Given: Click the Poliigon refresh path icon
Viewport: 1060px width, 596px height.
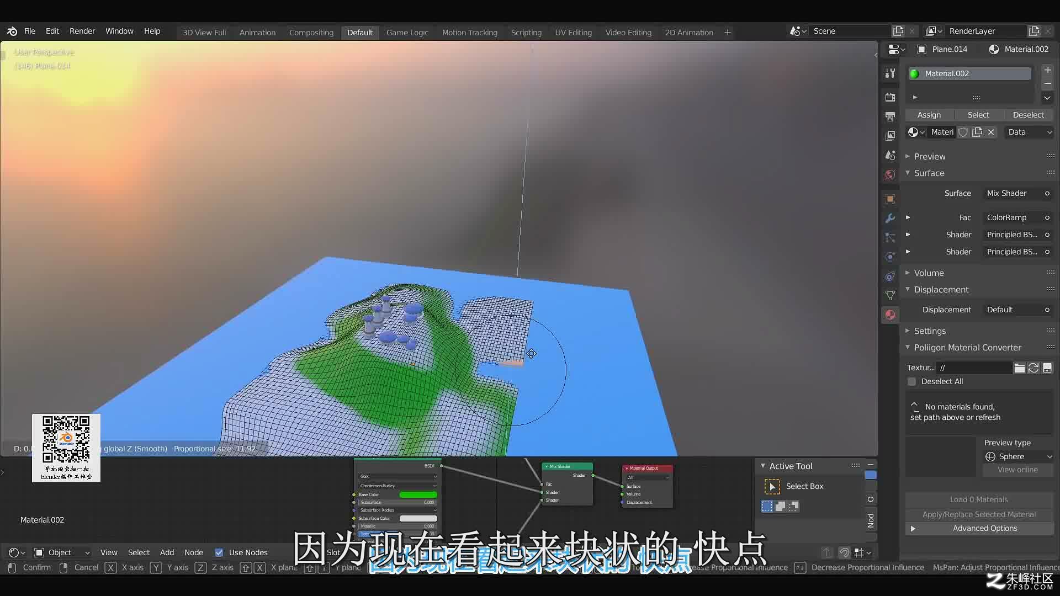Looking at the screenshot, I should 1033,368.
